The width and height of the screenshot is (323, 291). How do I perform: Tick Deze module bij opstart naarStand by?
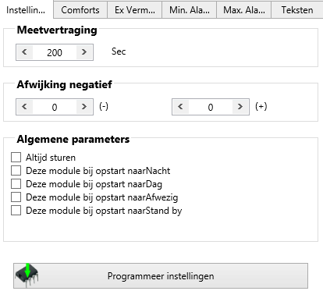[16, 211]
